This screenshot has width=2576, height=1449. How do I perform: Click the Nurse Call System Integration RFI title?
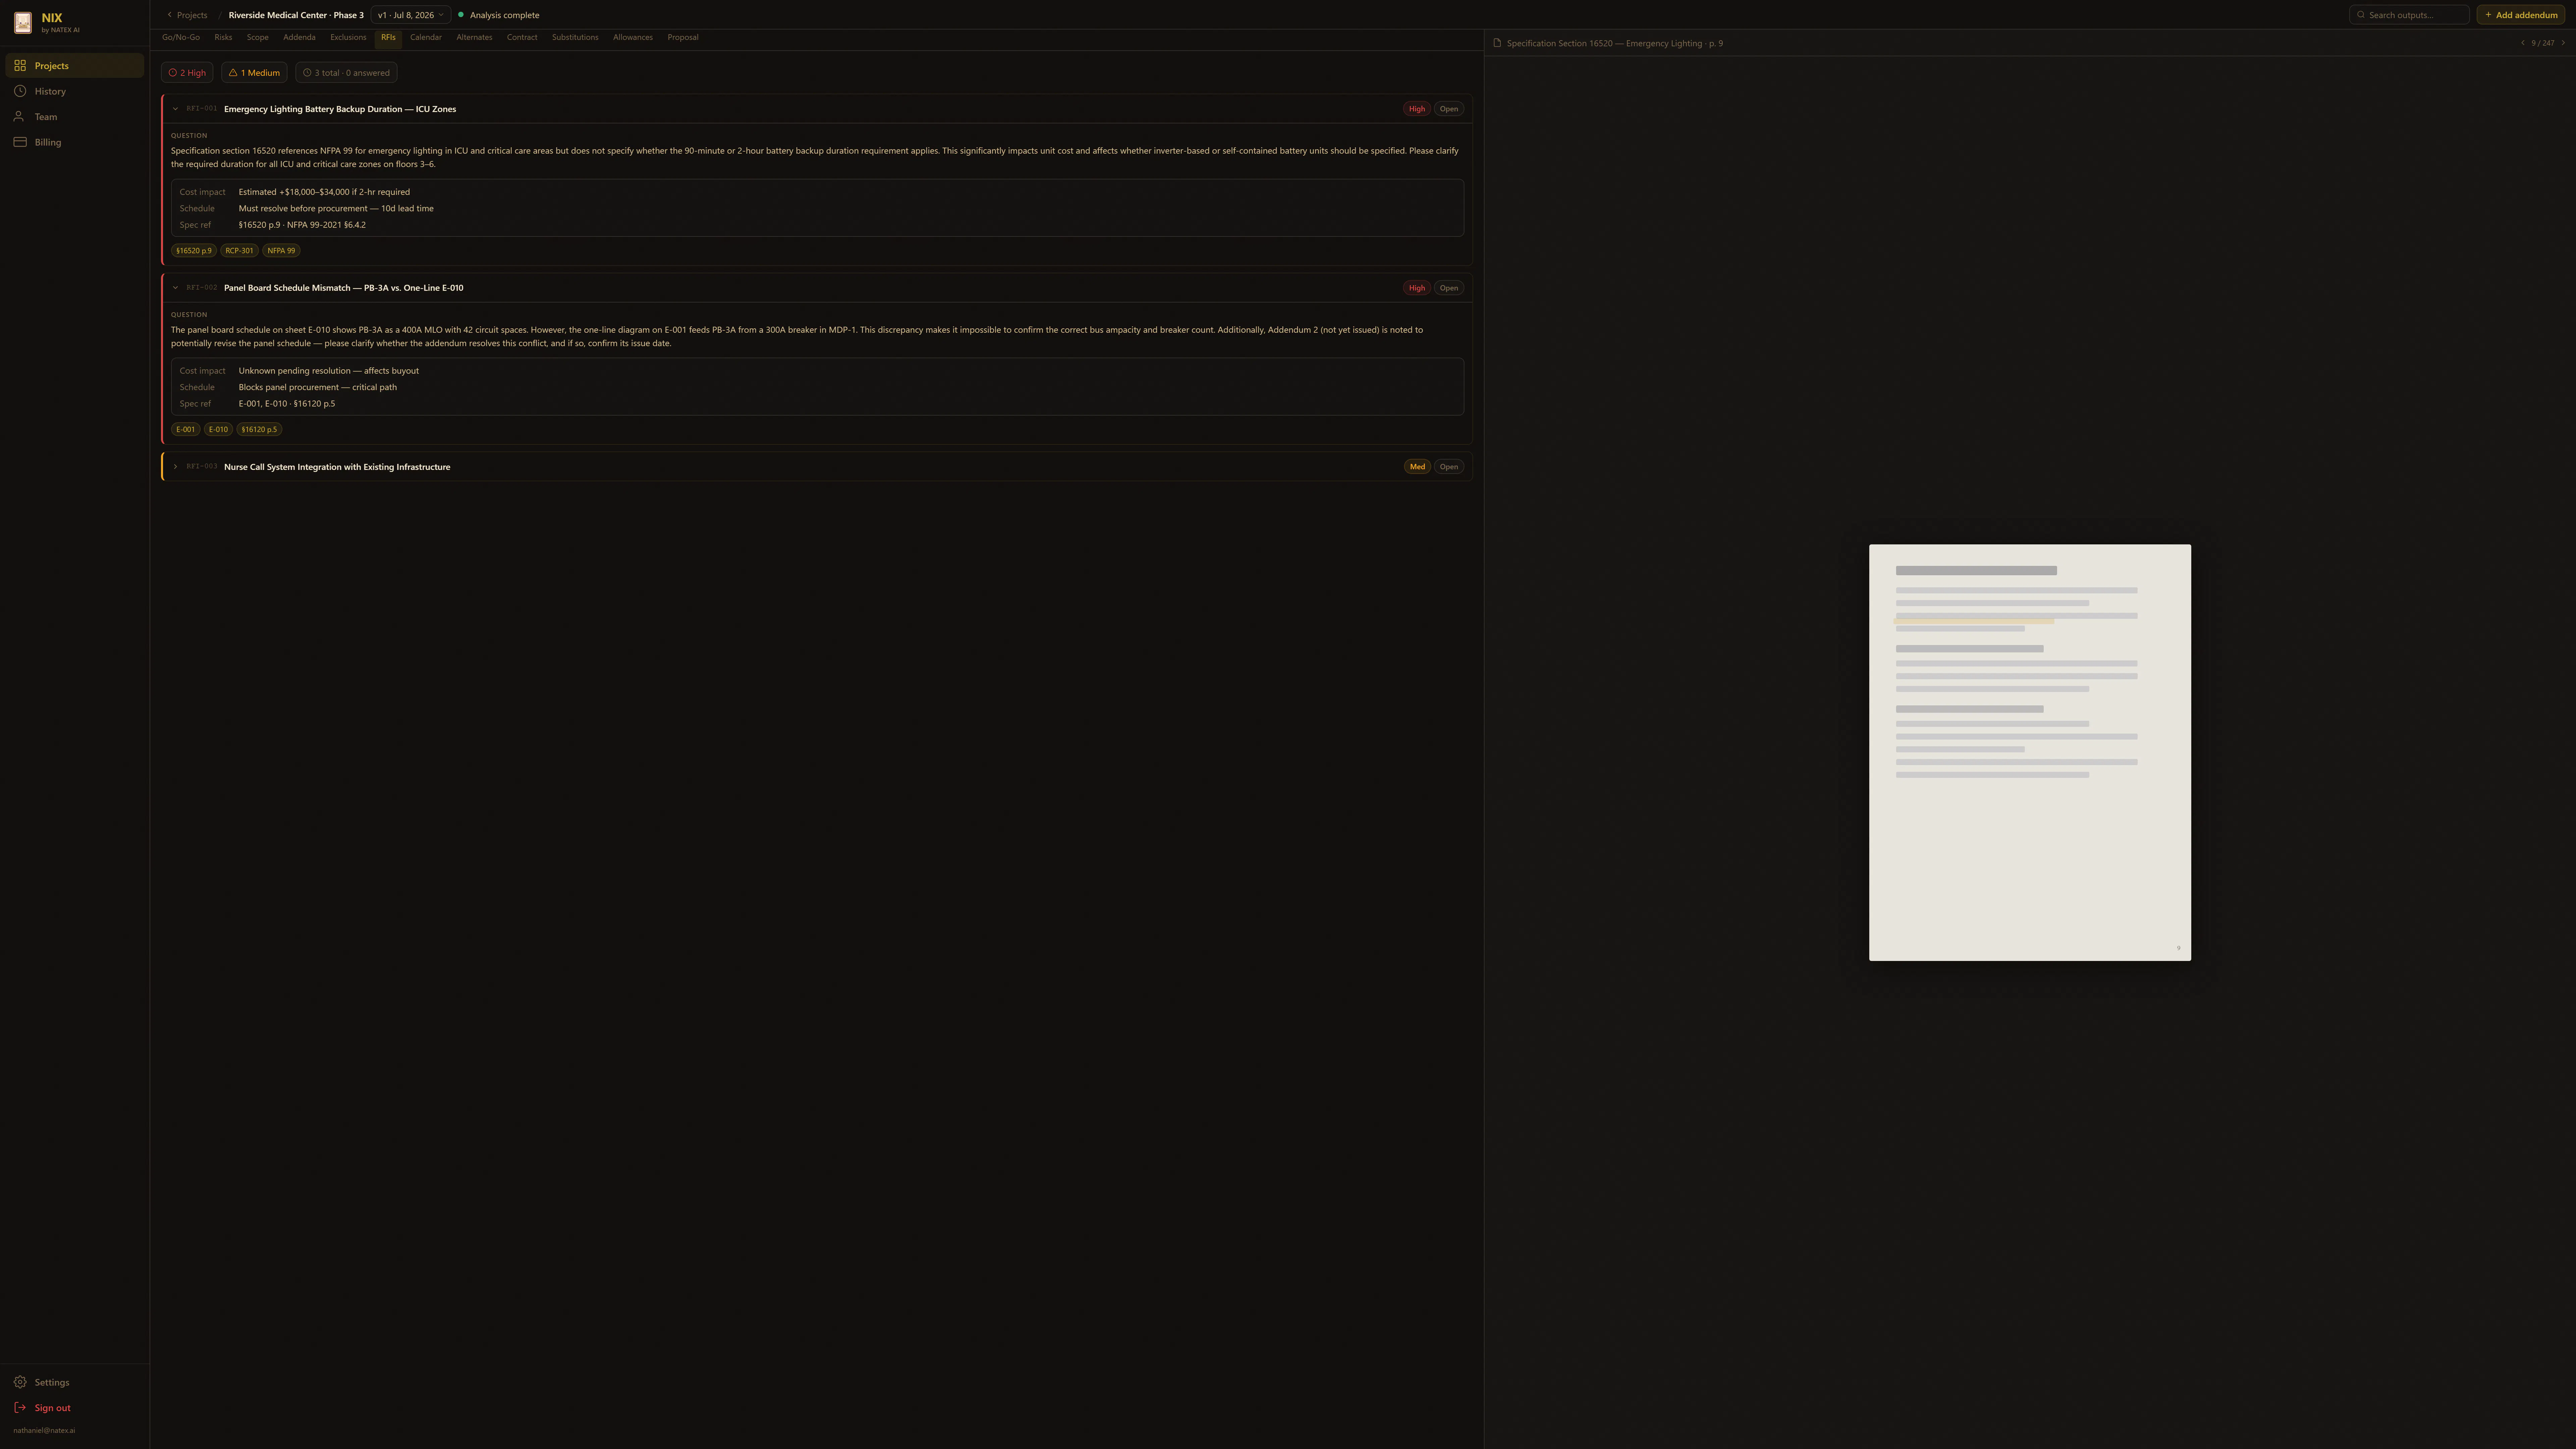coord(337,467)
